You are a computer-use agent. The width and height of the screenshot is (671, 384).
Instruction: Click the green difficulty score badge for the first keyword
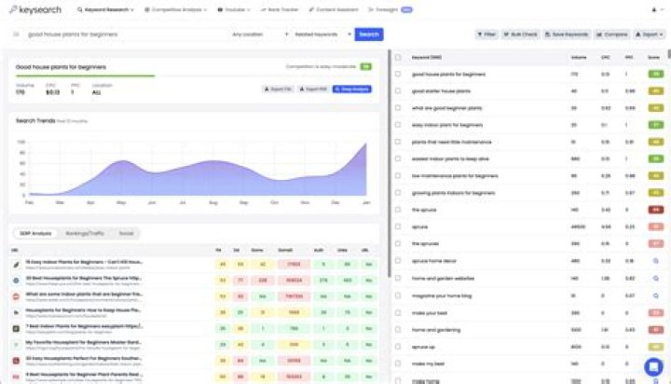click(655, 74)
